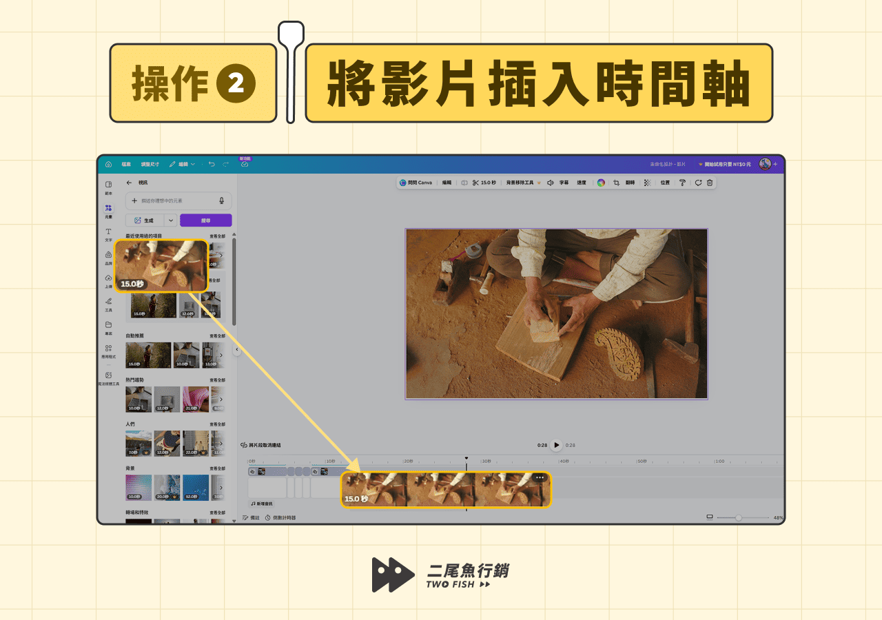Image resolution: width=882 pixels, height=620 pixels.
Task: Open the 文字 text tab
Action: point(108,234)
